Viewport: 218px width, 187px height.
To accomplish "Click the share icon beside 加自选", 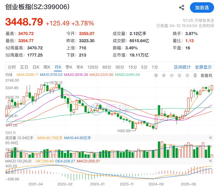I will pyautogui.click(x=181, y=8).
